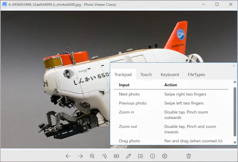This screenshot has height=162, width=238.
Task: Click 'Pan and drag (when zoomed in)' text
Action: [193, 141]
